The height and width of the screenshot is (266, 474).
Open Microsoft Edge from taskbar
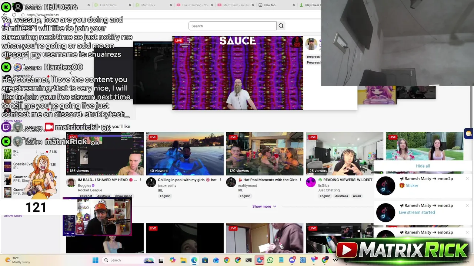[194, 260]
